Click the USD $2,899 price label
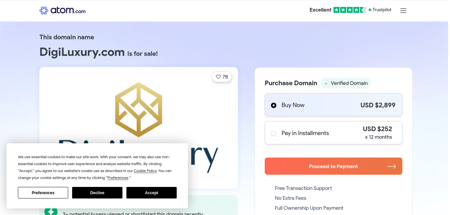 point(378,105)
